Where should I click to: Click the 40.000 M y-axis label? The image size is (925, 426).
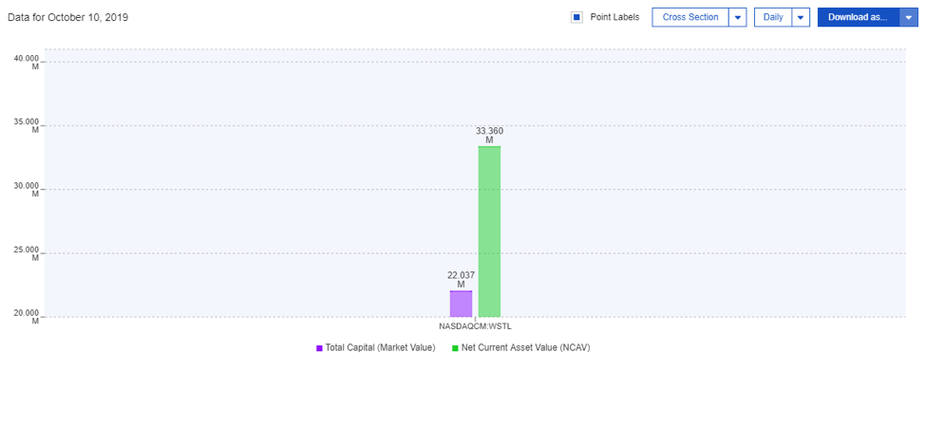pos(27,62)
